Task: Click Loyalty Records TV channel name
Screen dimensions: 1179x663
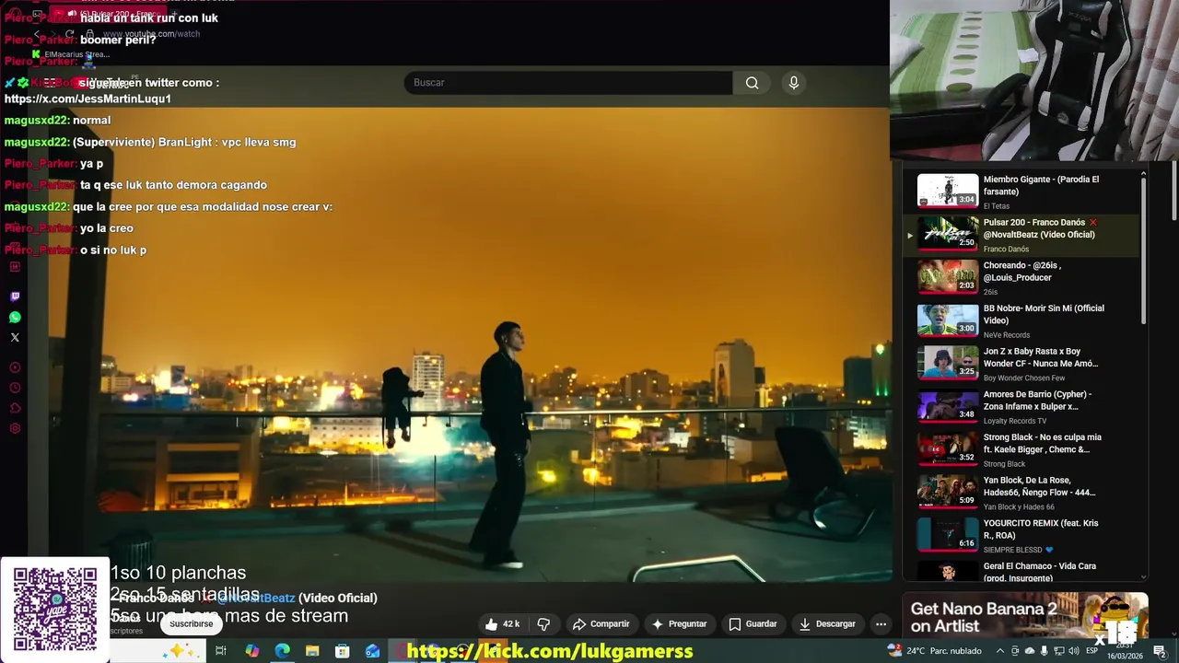Action: [1015, 421]
